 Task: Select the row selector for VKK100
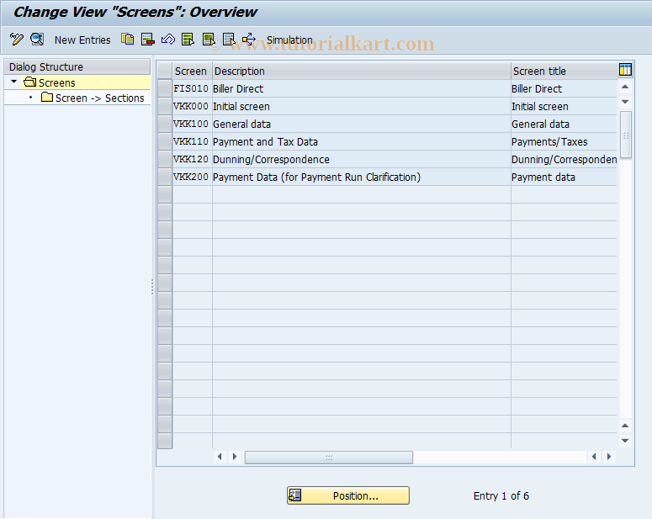165,124
